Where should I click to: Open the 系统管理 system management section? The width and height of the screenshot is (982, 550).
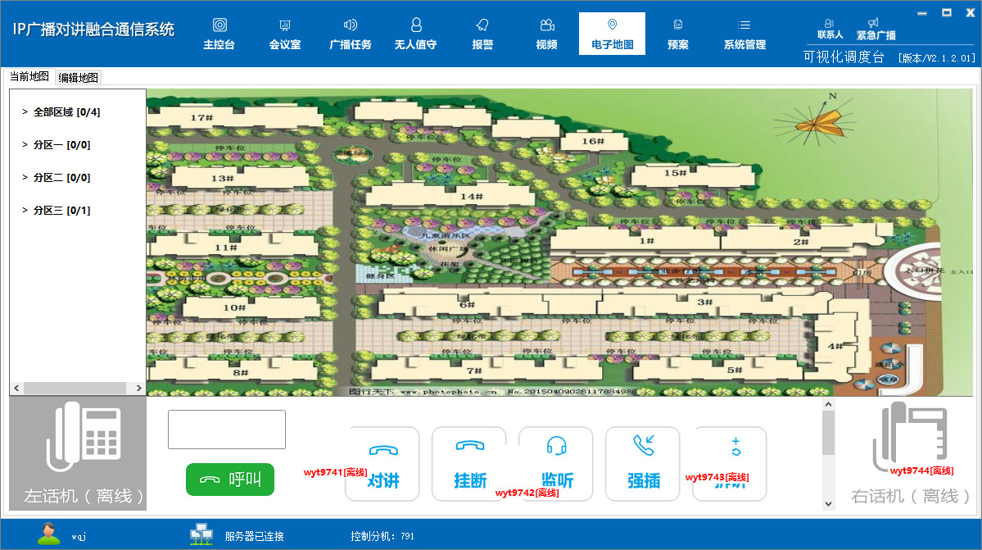coord(744,34)
